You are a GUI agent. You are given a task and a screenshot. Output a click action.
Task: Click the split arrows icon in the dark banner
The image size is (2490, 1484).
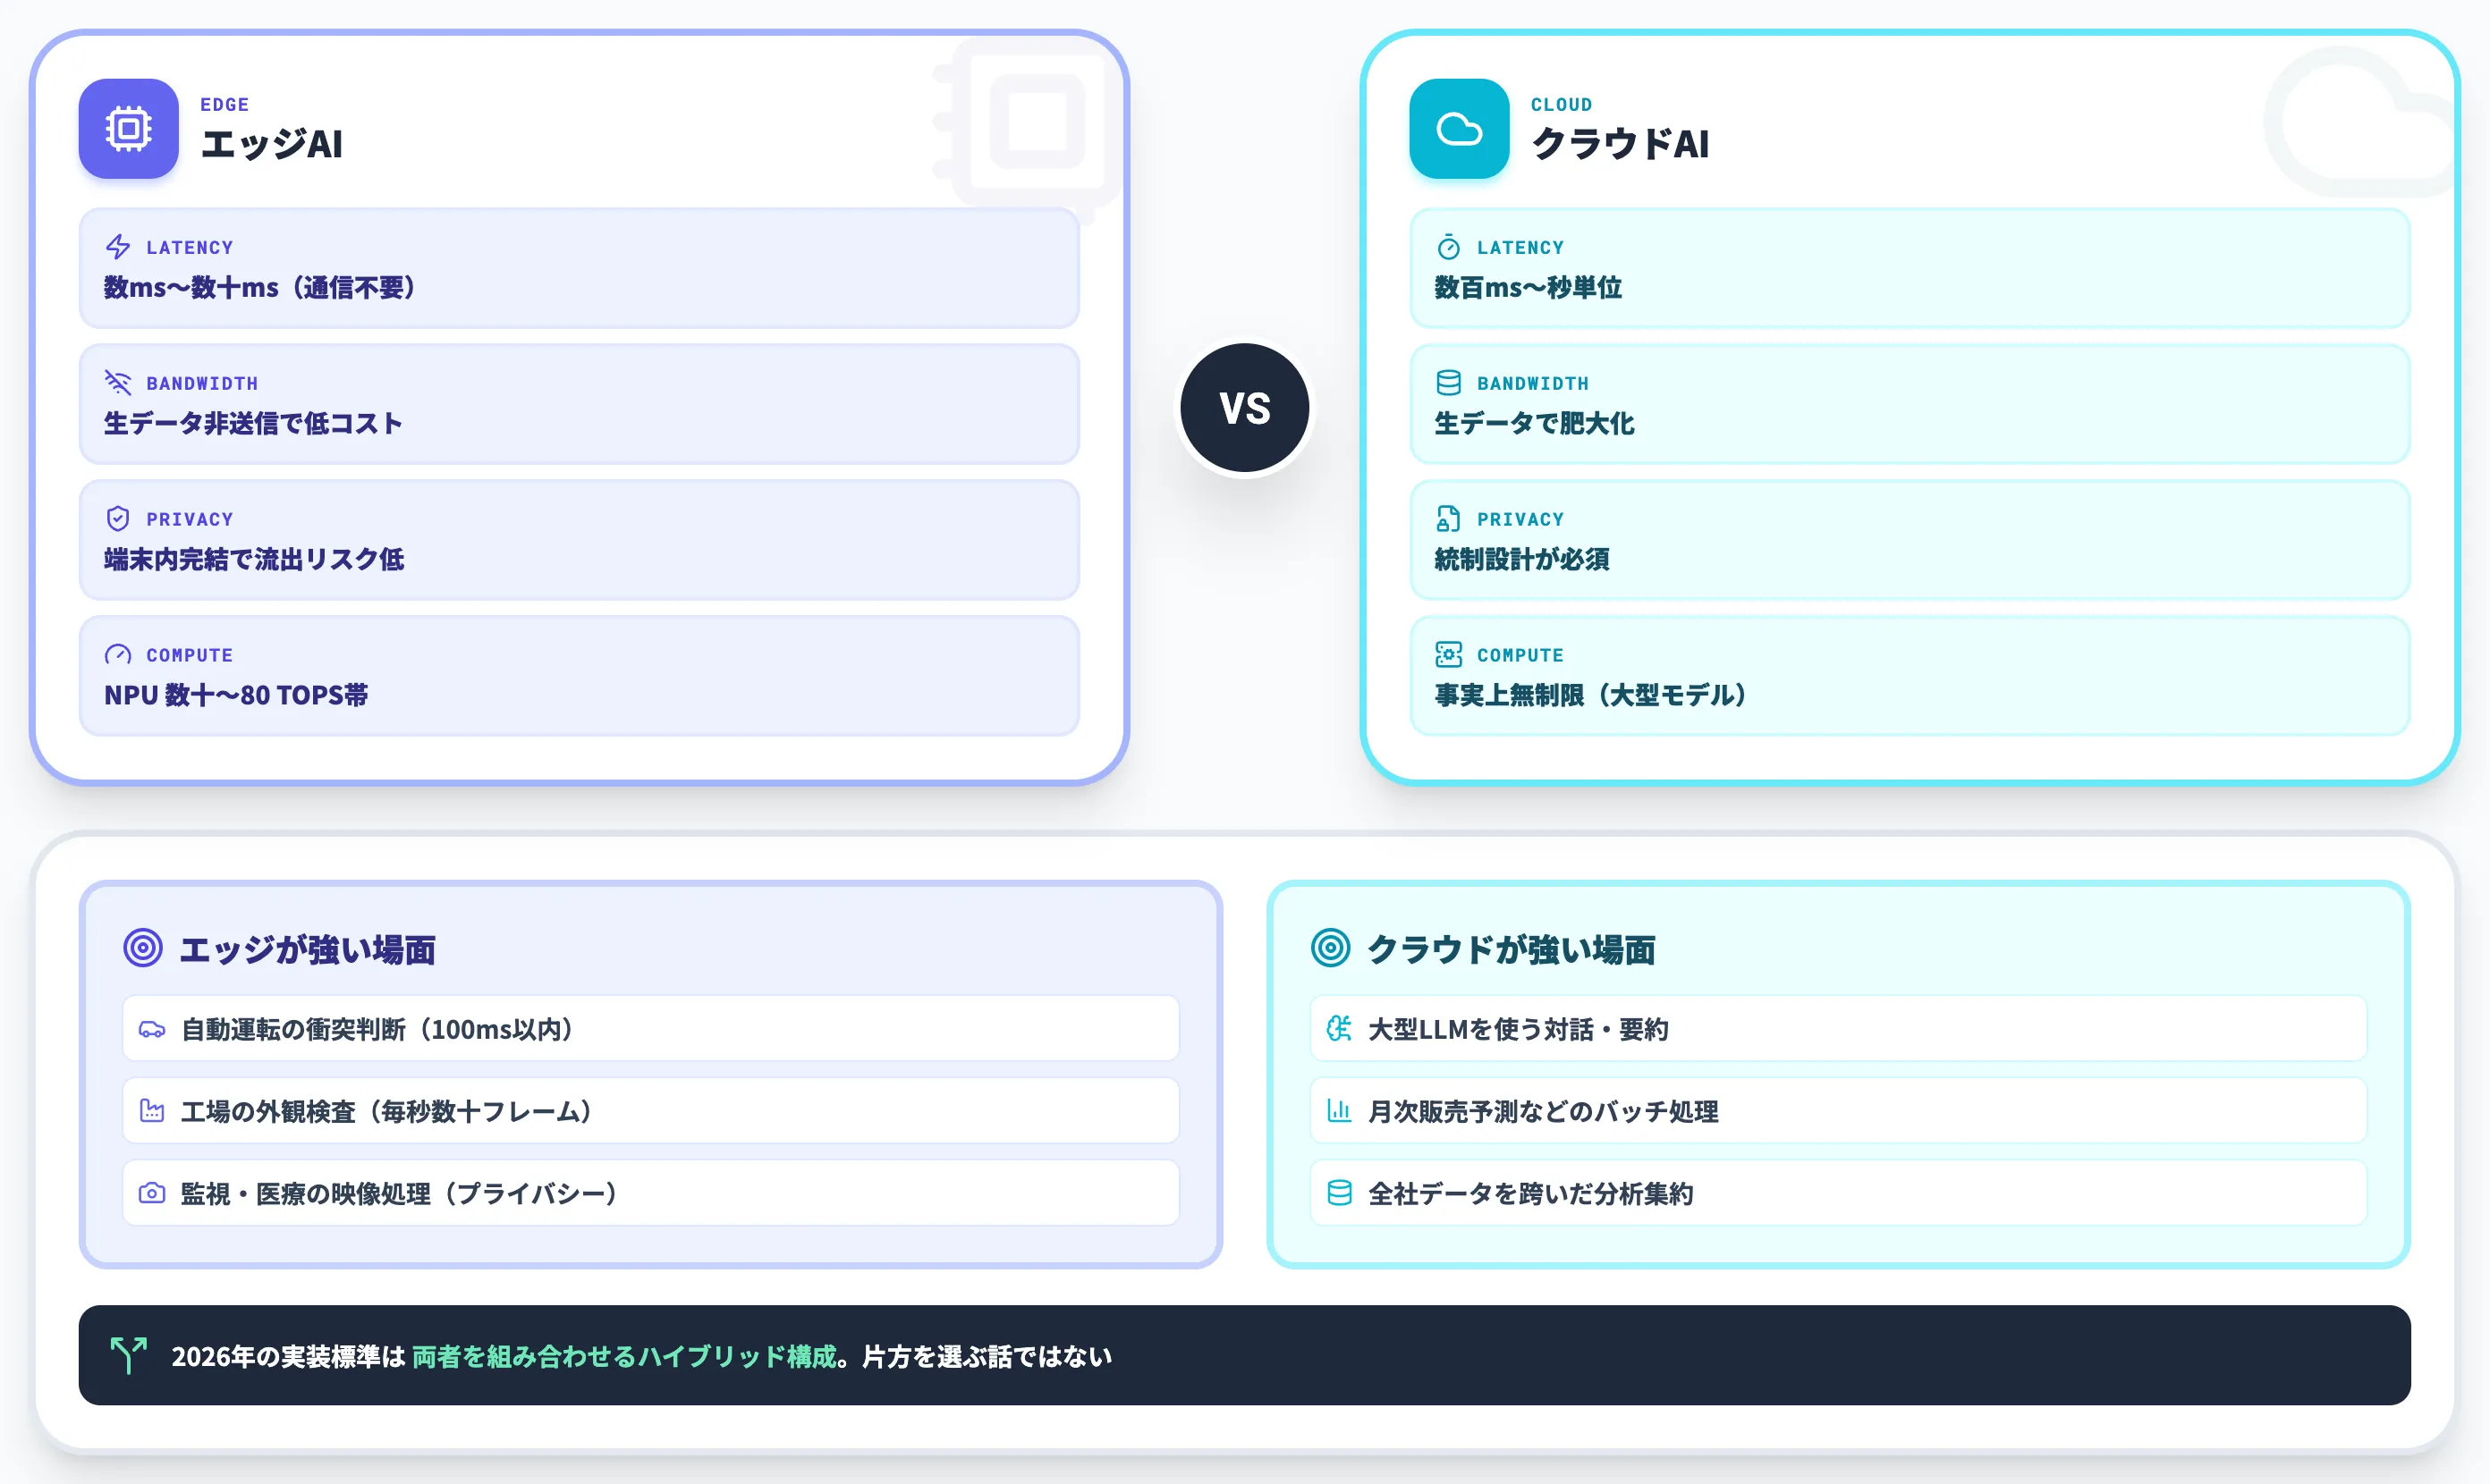coord(129,1356)
